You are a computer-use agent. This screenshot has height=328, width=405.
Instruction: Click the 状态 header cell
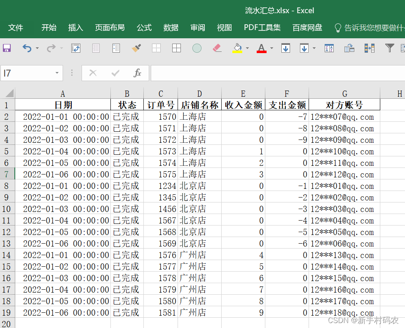[127, 105]
